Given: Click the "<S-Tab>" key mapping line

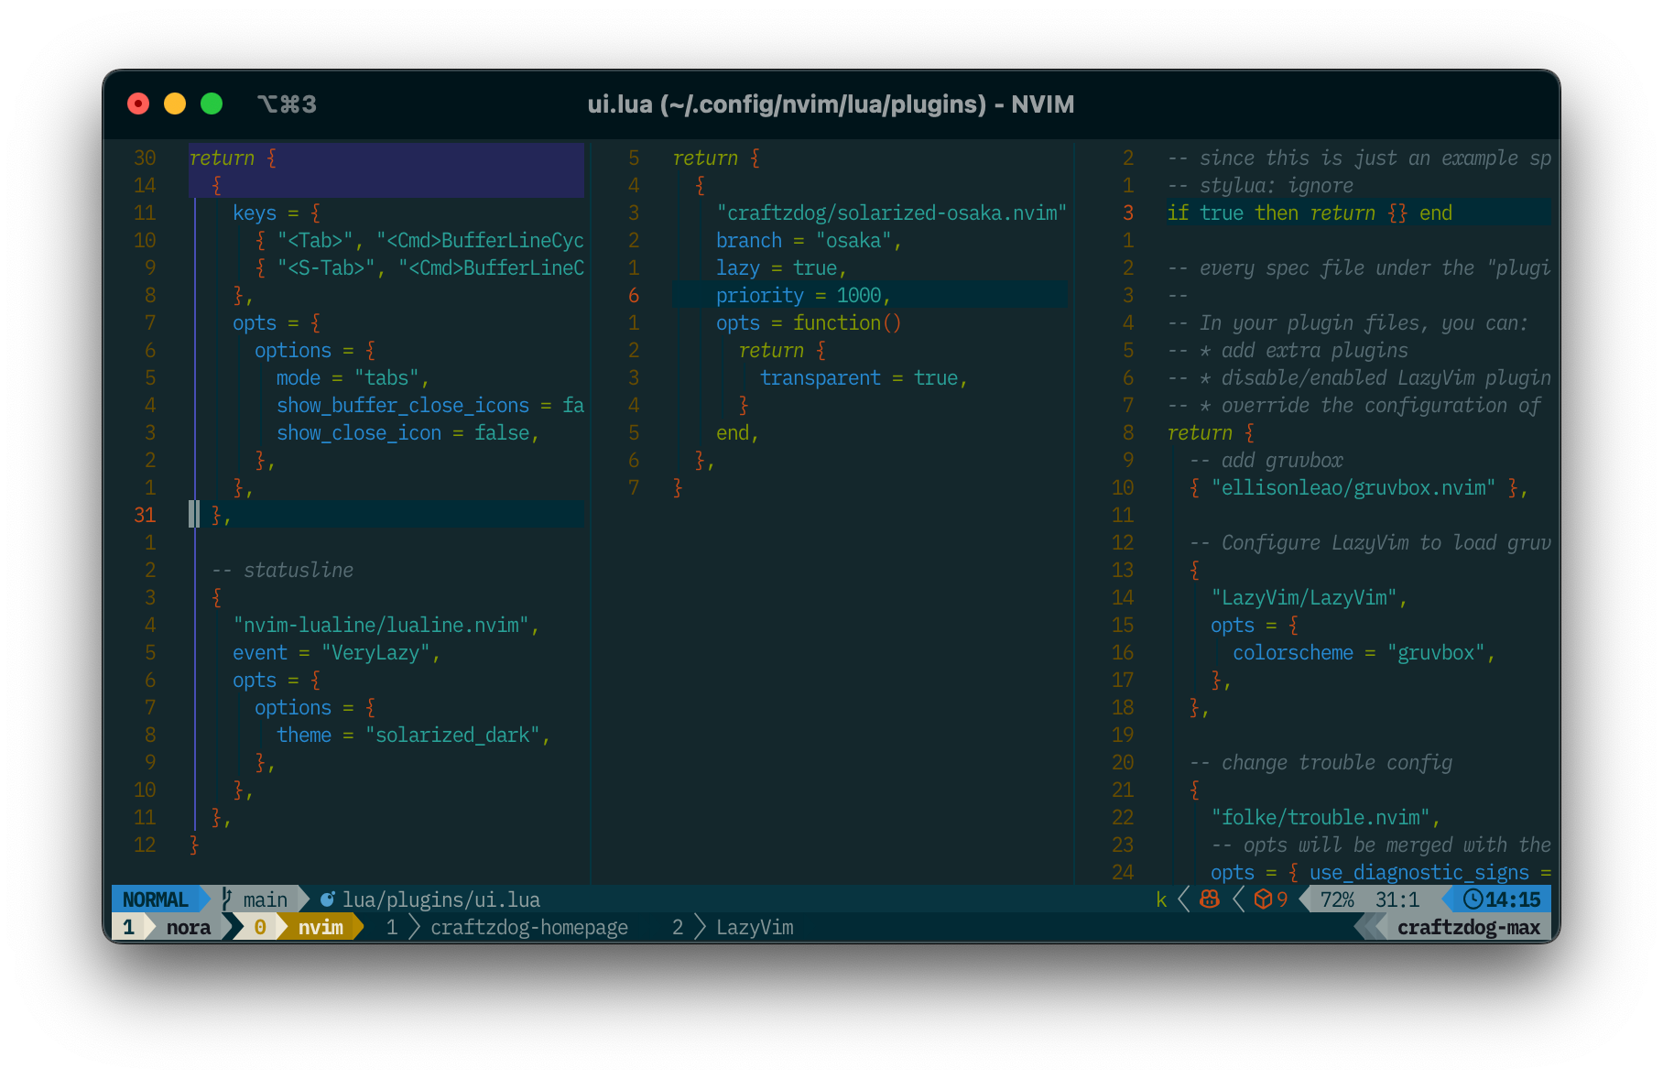Looking at the screenshot, I should [x=419, y=267].
